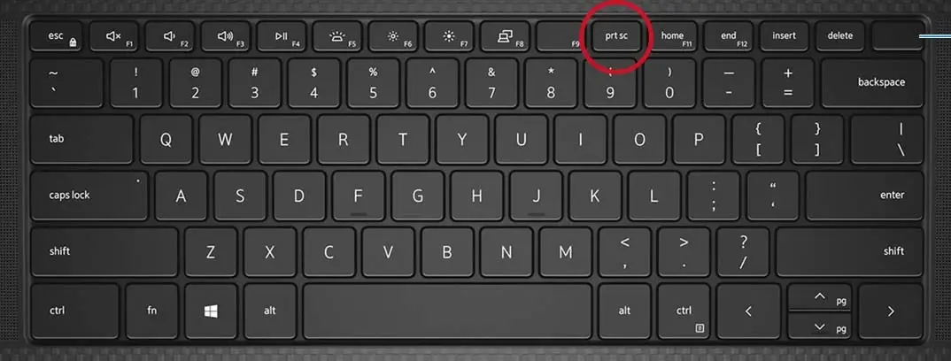Select the external display F8 key
The height and width of the screenshot is (361, 951).
[505, 36]
